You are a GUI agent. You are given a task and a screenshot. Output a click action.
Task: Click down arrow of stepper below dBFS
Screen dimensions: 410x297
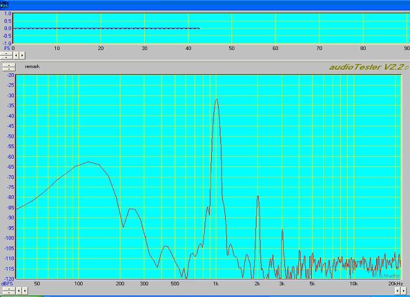pos(9,292)
